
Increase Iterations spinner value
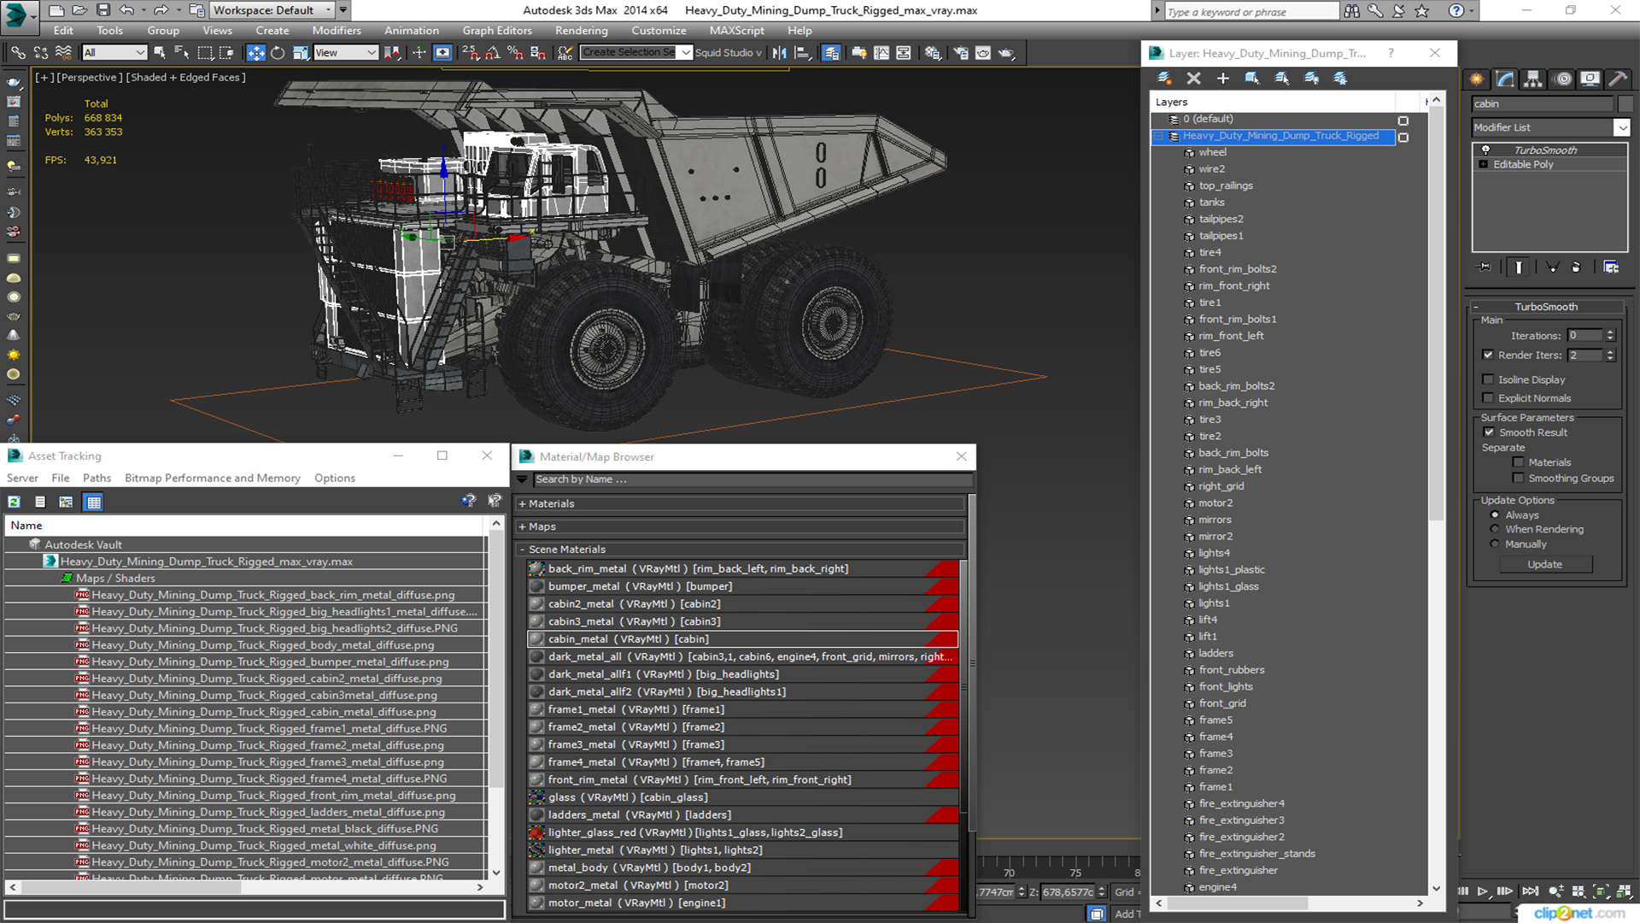tap(1610, 332)
